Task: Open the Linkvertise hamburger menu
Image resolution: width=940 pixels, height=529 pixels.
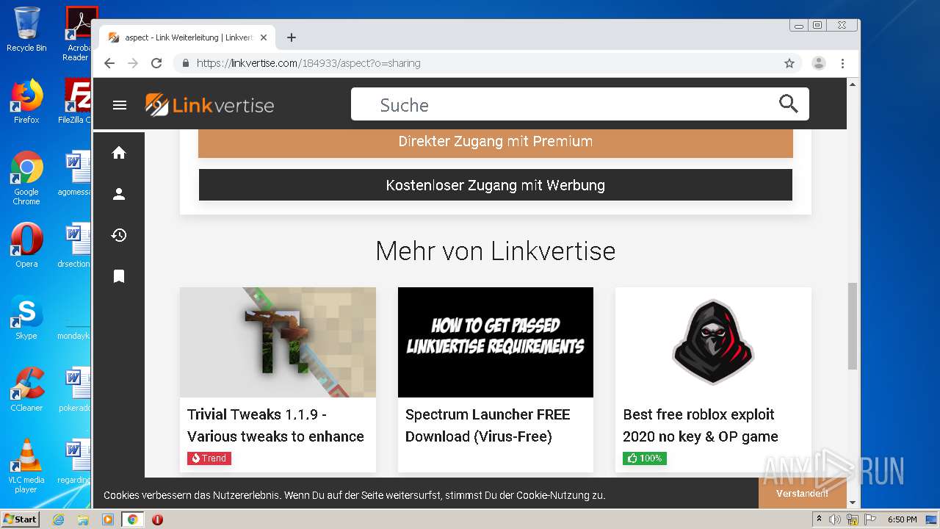Action: [x=120, y=105]
